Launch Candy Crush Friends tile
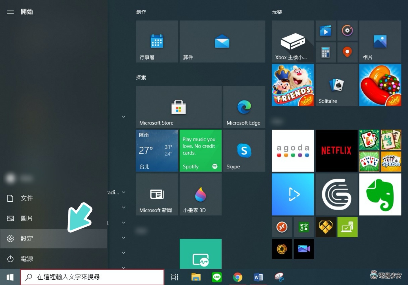Viewport: 408px width, 285px height. tap(293, 85)
